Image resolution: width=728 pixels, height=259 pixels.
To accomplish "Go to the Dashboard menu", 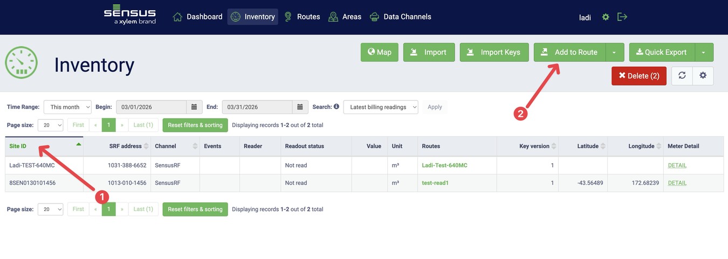I will [197, 17].
